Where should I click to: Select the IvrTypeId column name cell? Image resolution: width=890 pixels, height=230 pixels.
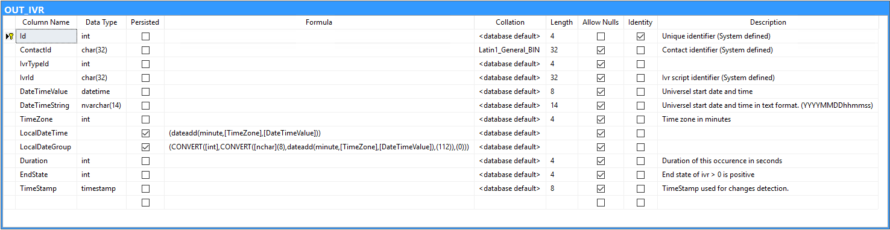click(46, 64)
